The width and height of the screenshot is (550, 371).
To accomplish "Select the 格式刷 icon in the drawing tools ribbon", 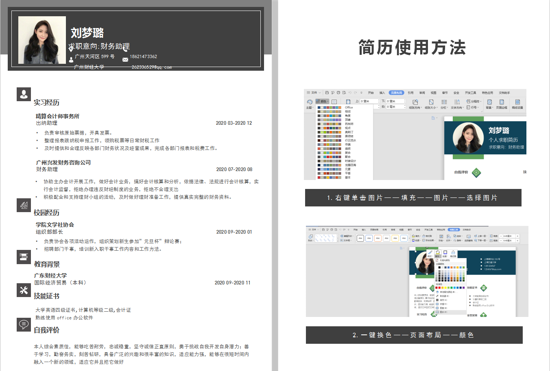I will pyautogui.click(x=426, y=236).
